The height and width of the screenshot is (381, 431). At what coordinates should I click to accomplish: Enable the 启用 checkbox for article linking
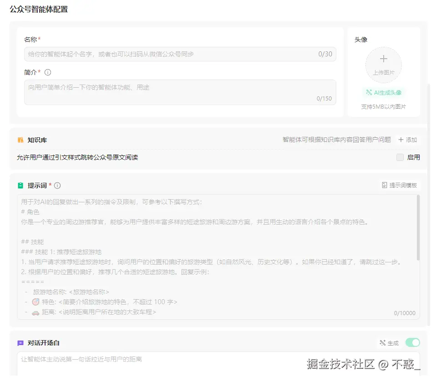400,157
